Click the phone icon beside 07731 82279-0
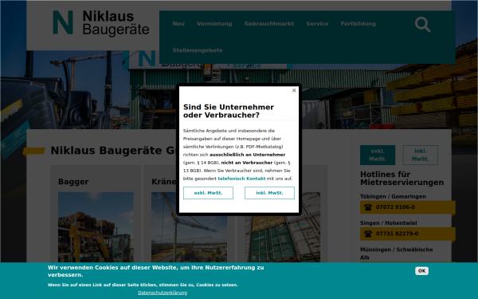478x299 pixels. point(368,234)
